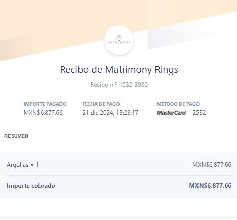Screen dimensions: 237x220
Task: Click the Importe cobrado label
Action: click(31, 186)
